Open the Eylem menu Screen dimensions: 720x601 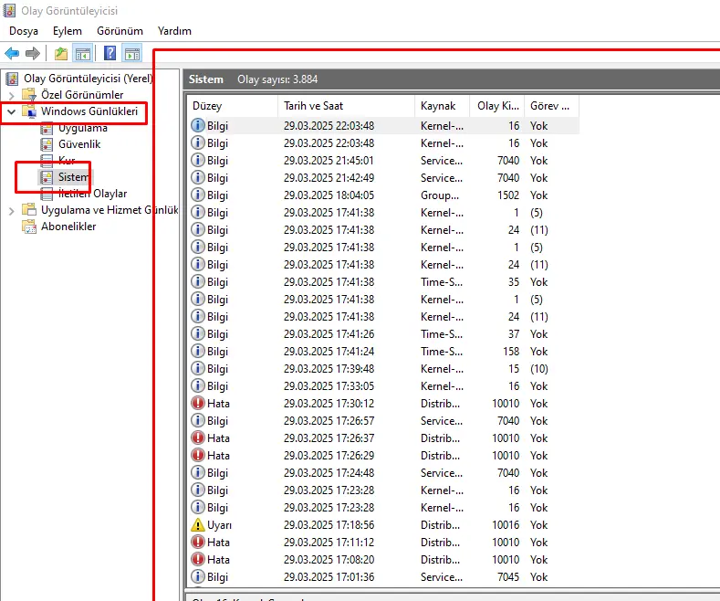(x=67, y=31)
